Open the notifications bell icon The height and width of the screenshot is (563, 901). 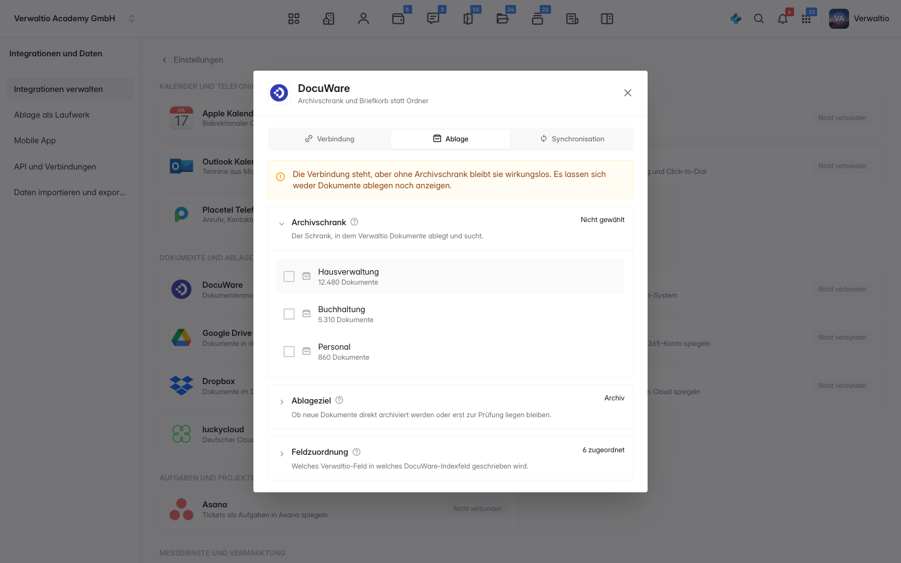[x=783, y=19]
